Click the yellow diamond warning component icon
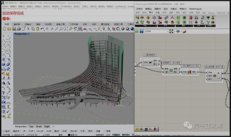The height and width of the screenshot is (137, 231). click(148, 18)
